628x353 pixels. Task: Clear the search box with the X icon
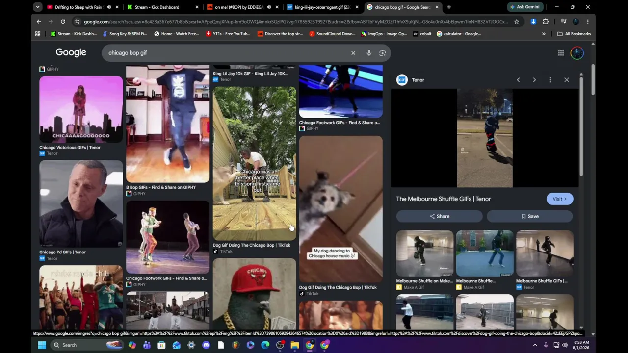click(353, 53)
